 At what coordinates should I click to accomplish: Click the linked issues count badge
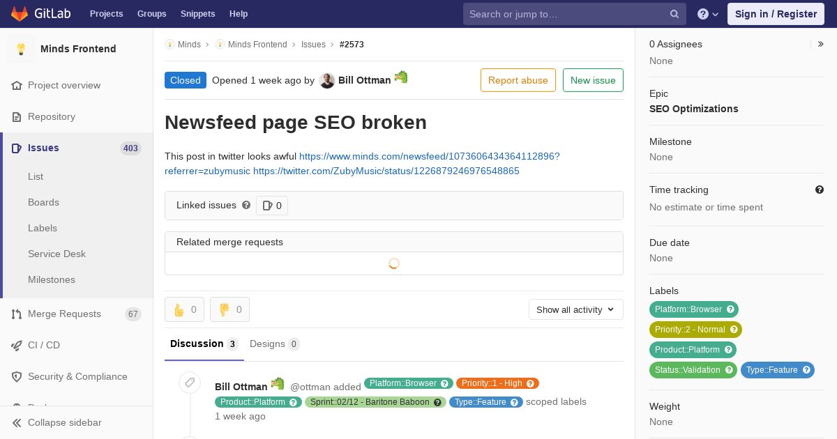coord(272,206)
